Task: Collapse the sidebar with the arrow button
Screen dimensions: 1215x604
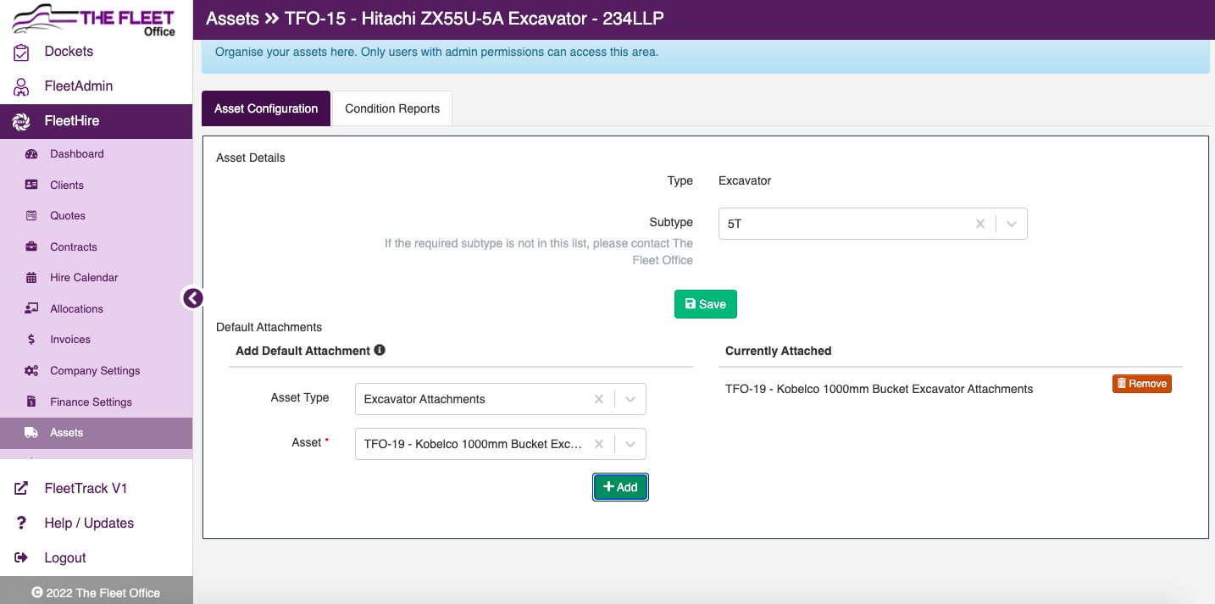Action: 193,298
